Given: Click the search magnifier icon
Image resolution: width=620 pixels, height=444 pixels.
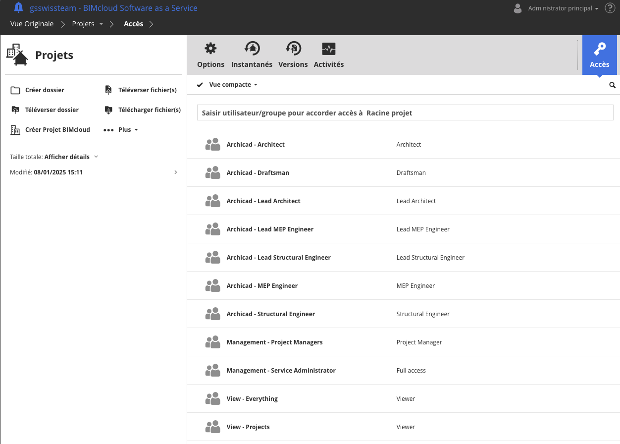Looking at the screenshot, I should [x=613, y=85].
